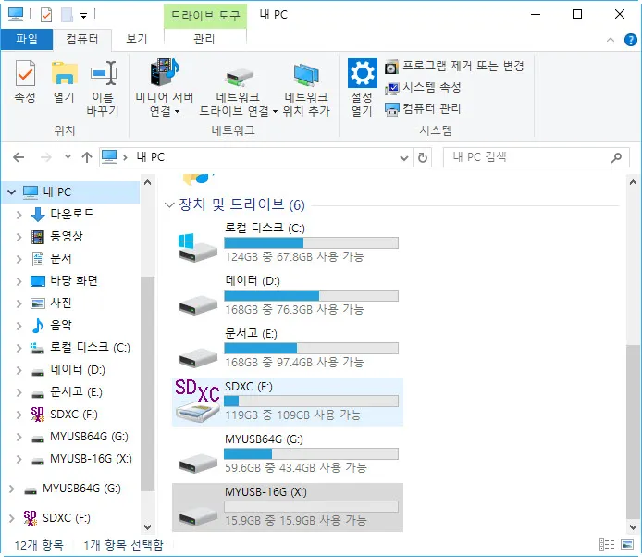
Task: Click the details view icon in status bar
Action: point(607,544)
